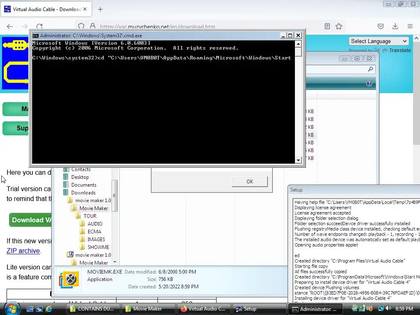Click cmd window scroll down arrow
The image size is (420, 315).
tap(299, 160)
